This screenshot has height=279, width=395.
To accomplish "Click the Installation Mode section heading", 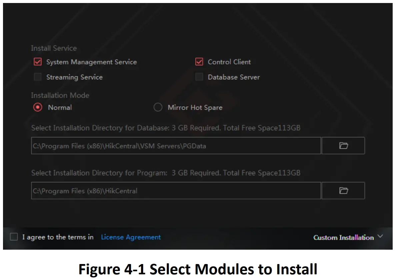I will point(60,95).
